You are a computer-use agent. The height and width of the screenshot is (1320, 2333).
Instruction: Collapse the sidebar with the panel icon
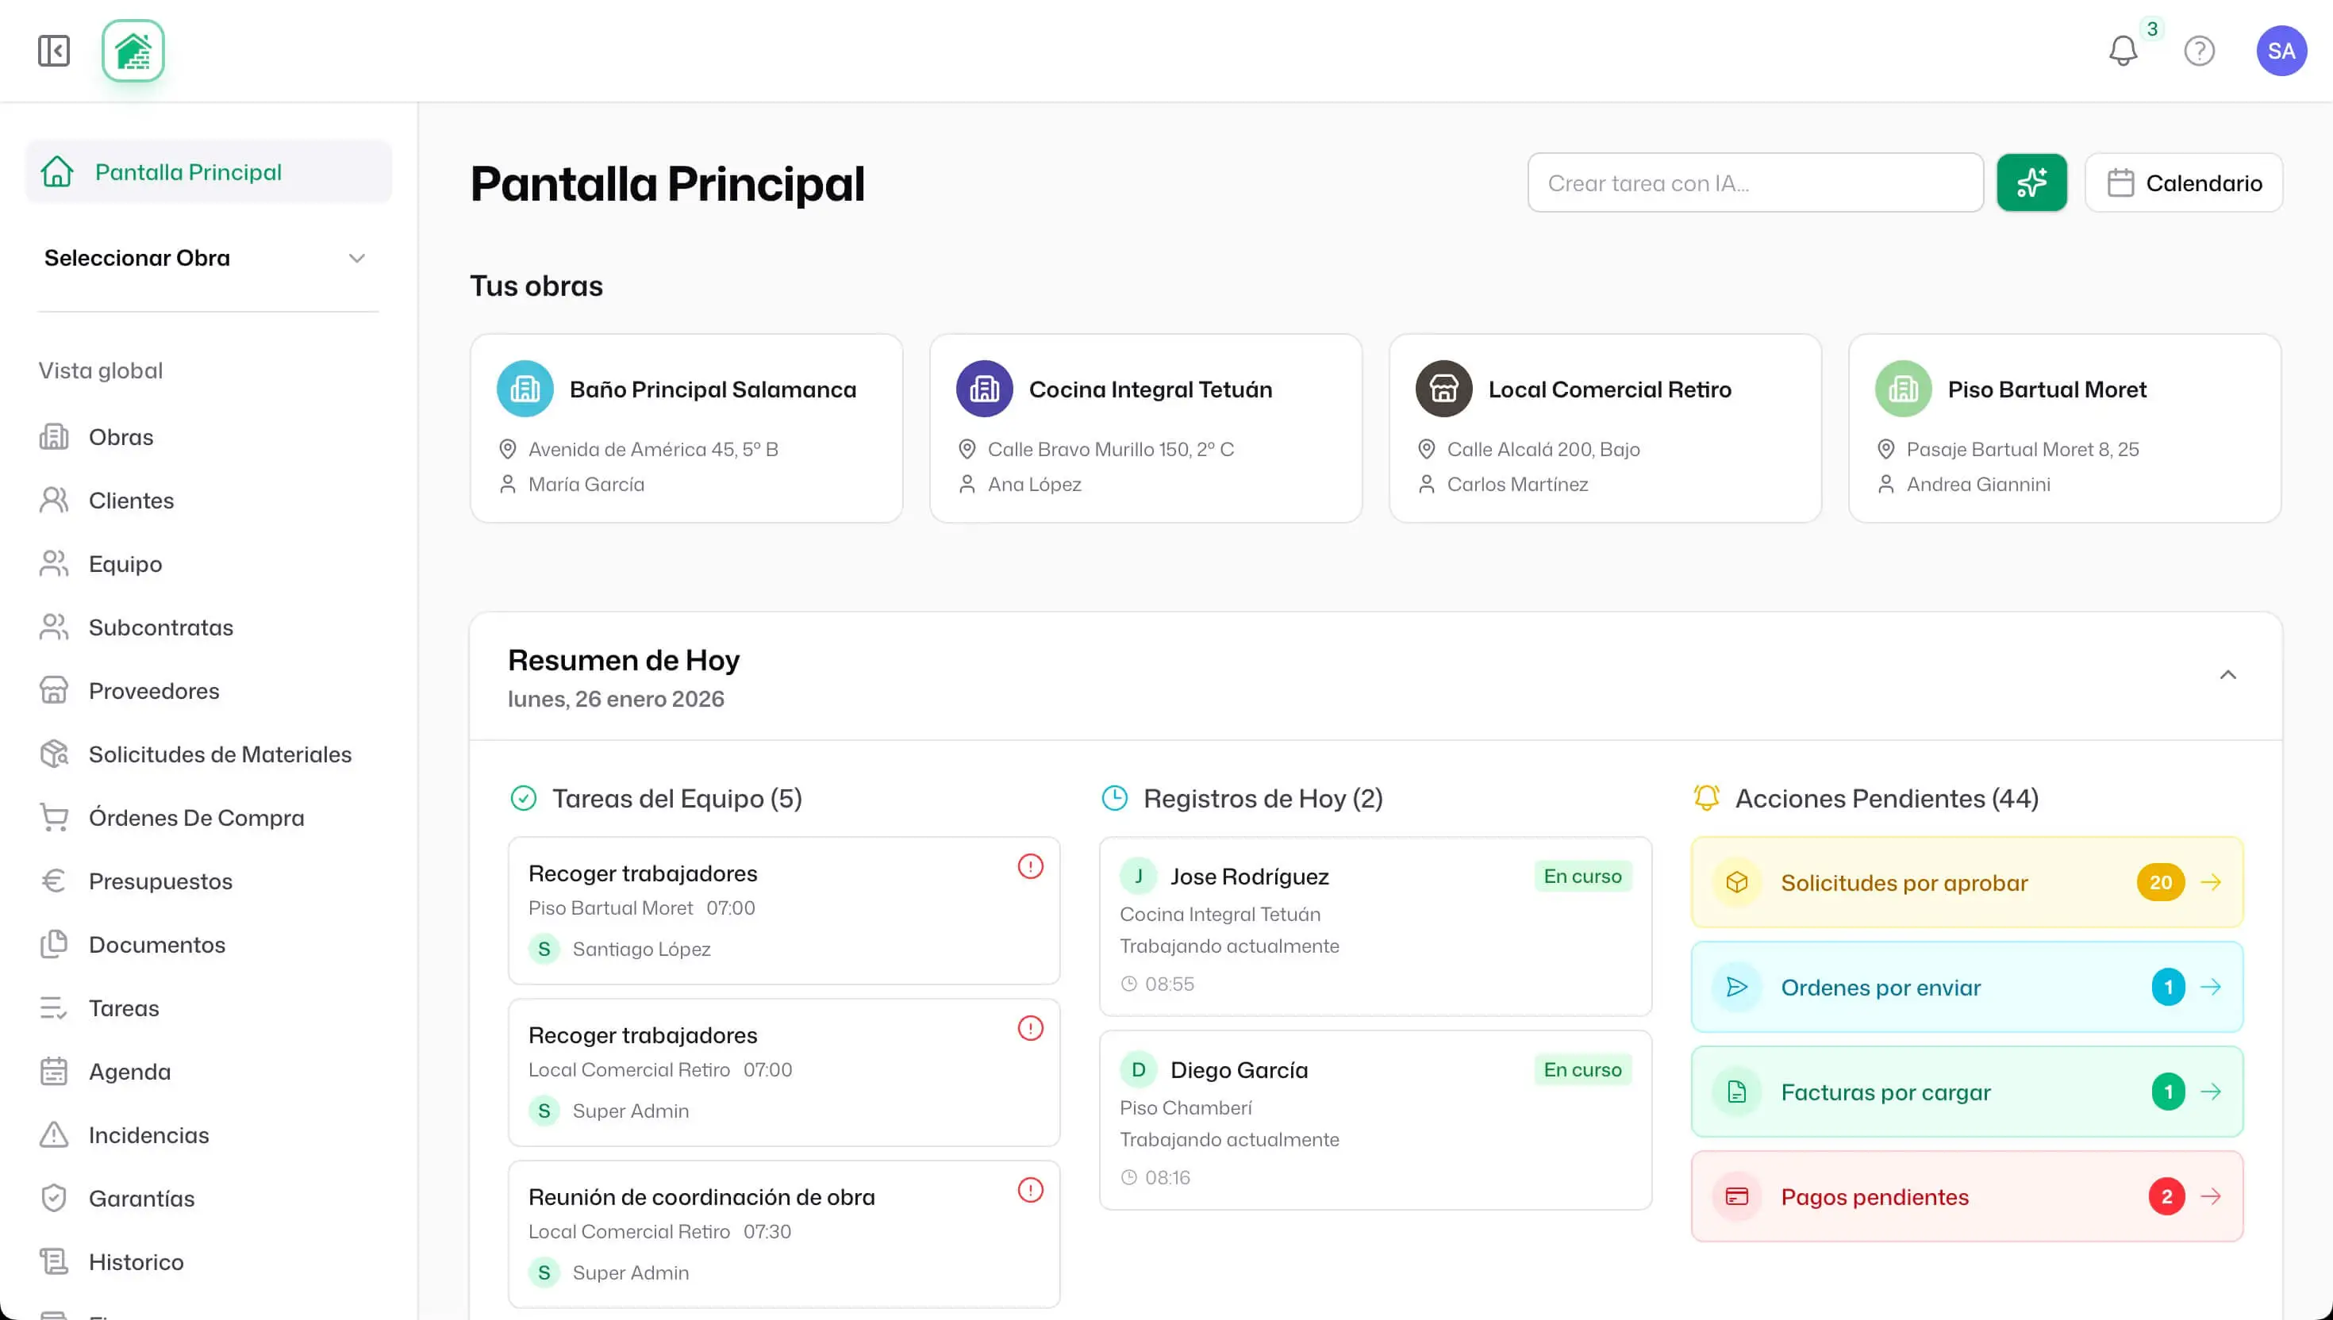53,51
